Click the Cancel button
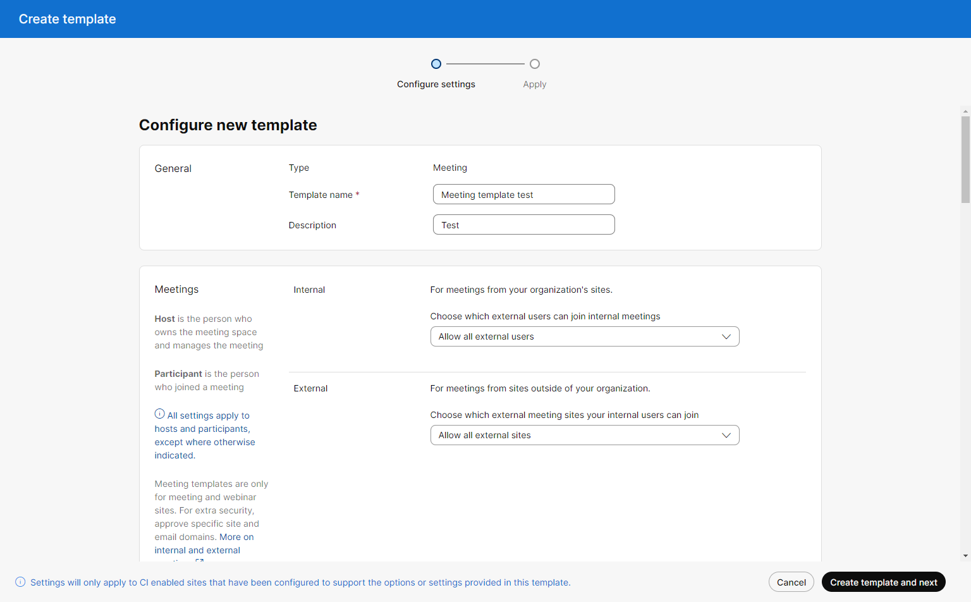 [x=791, y=582]
